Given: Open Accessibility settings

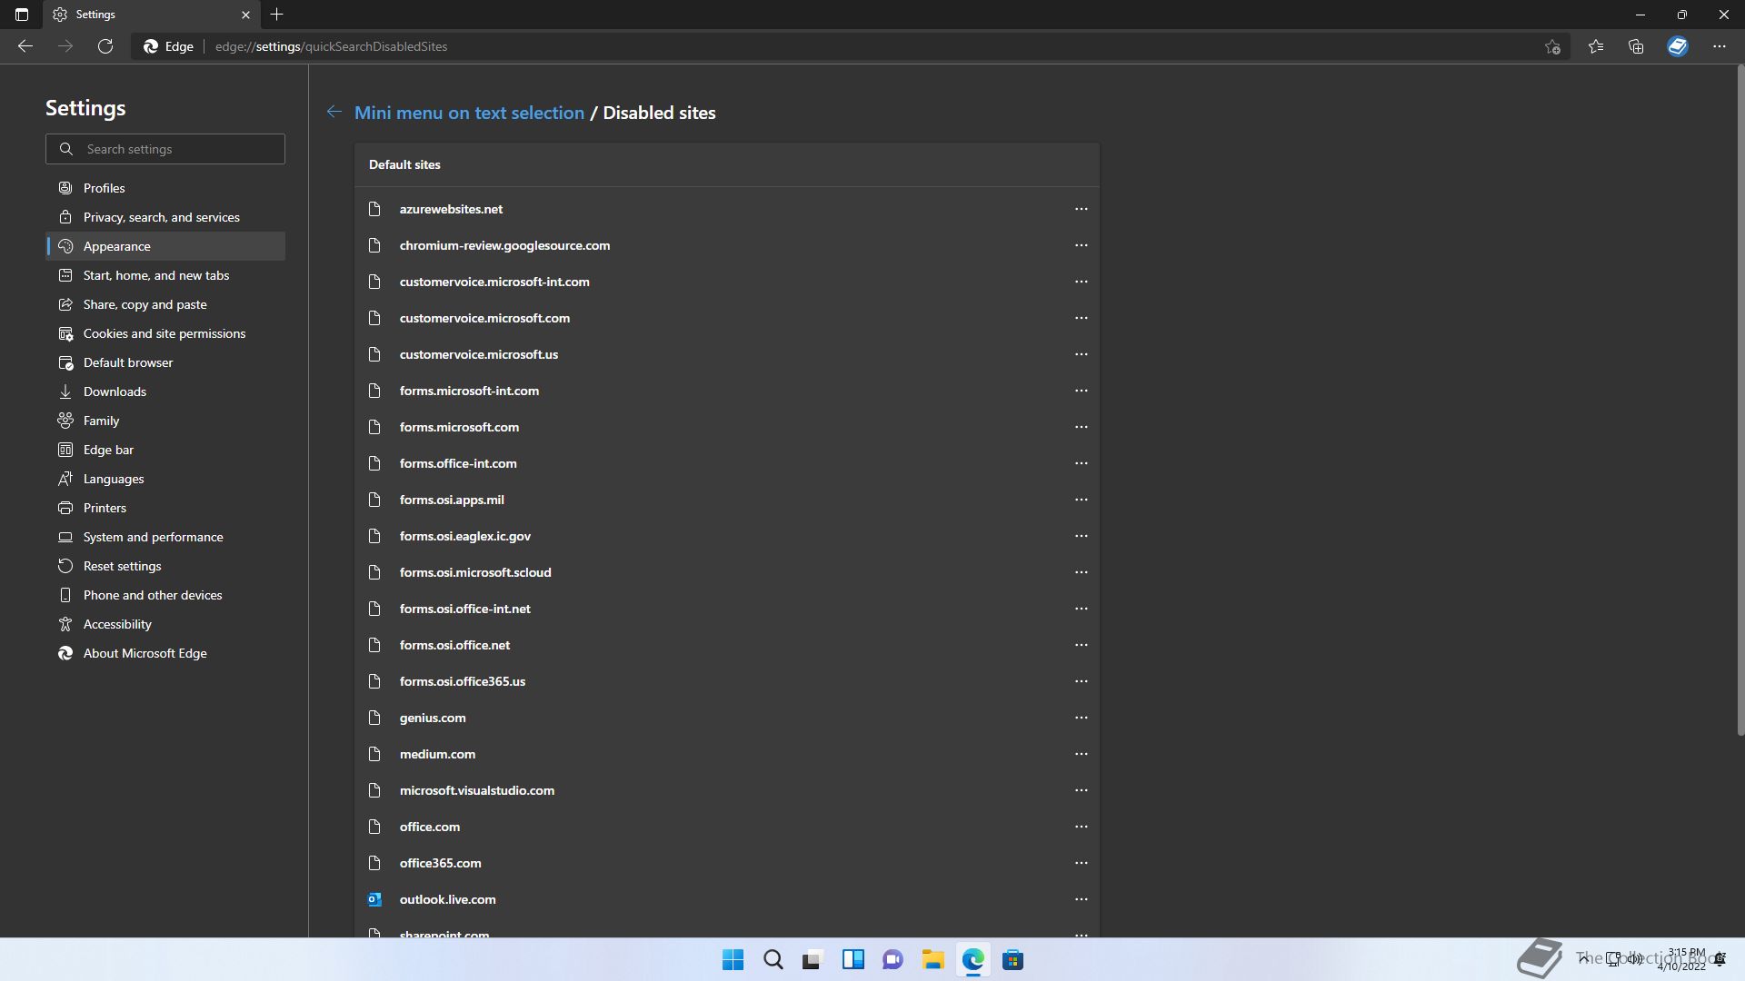Looking at the screenshot, I should click(x=165, y=624).
